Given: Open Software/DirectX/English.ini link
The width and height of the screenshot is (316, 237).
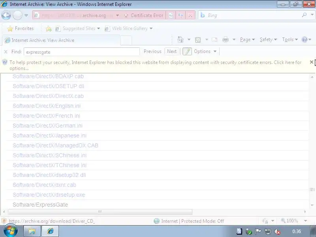Looking at the screenshot, I should coord(47,106).
